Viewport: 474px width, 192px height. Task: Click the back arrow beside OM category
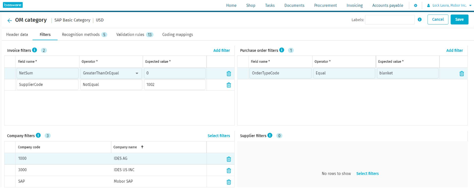10,20
